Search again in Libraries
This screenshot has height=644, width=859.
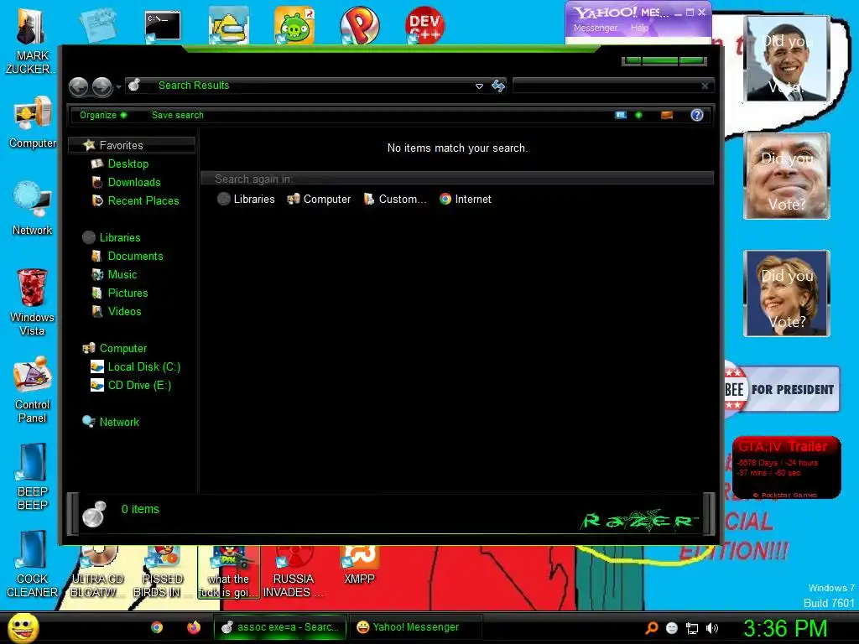(246, 200)
